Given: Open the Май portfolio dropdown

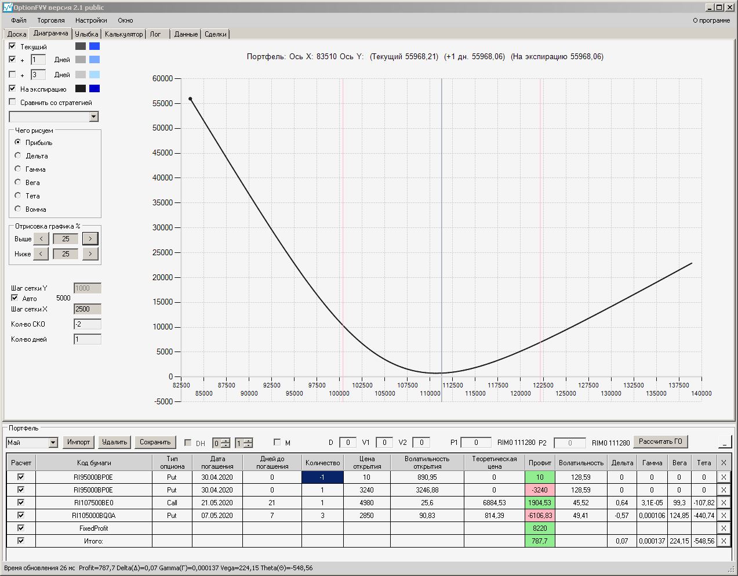Looking at the screenshot, I should pos(53,443).
